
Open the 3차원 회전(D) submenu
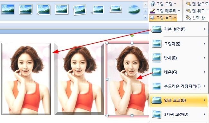[178, 114]
